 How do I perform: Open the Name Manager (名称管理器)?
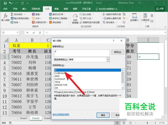(75, 19)
